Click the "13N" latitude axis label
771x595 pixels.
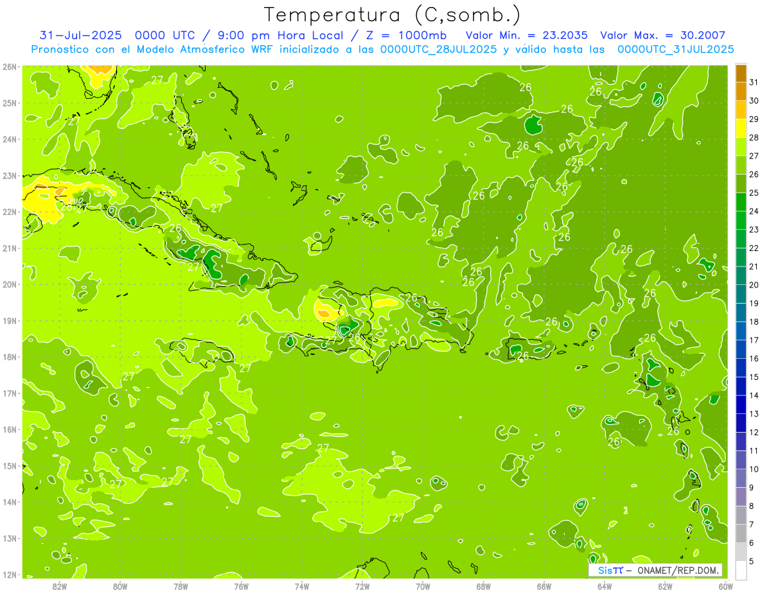[x=10, y=539]
